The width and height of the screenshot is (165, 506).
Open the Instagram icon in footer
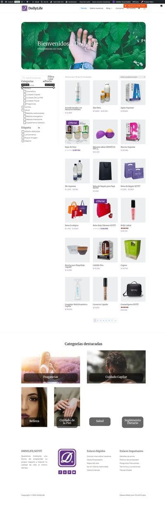click(65, 472)
